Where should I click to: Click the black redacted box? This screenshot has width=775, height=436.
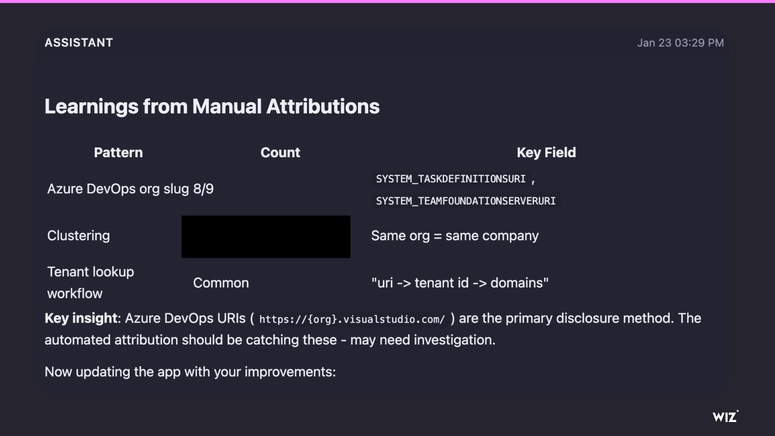tap(266, 237)
